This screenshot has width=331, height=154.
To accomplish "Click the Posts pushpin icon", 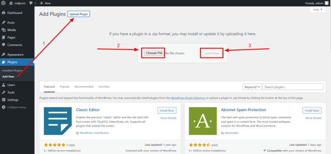I will pyautogui.click(x=3, y=23).
